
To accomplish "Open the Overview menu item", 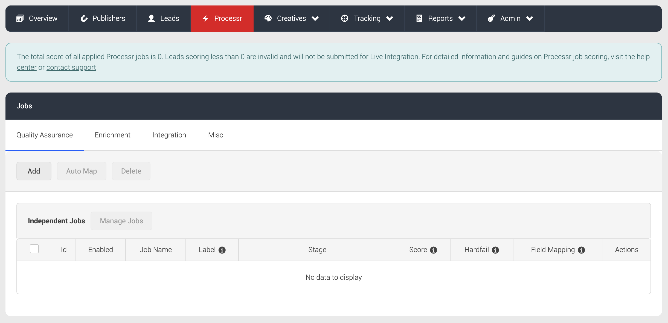I will (37, 18).
